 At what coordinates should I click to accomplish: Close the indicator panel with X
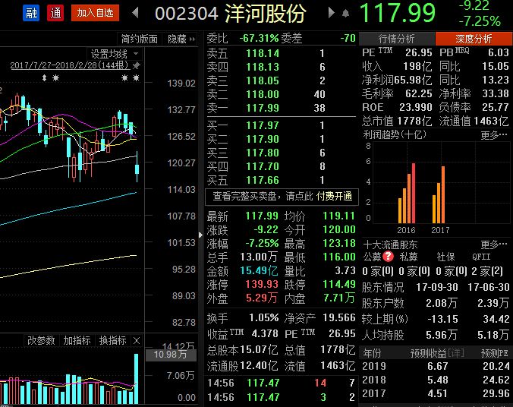pos(137,341)
